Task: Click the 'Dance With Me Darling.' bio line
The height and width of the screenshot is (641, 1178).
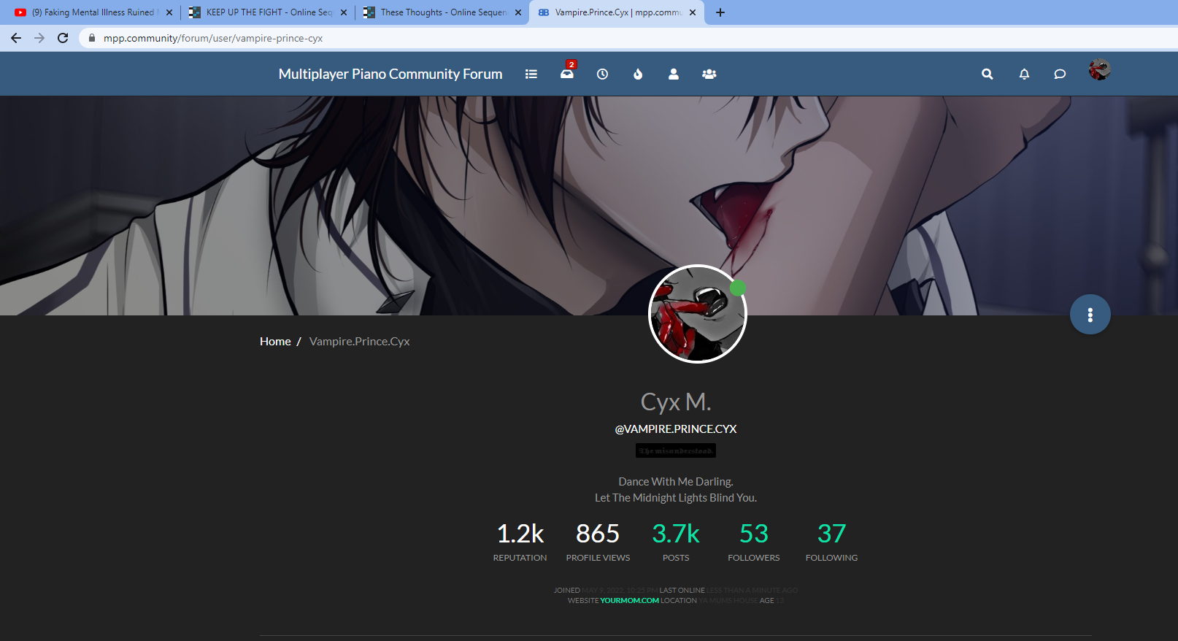Action: (x=676, y=482)
